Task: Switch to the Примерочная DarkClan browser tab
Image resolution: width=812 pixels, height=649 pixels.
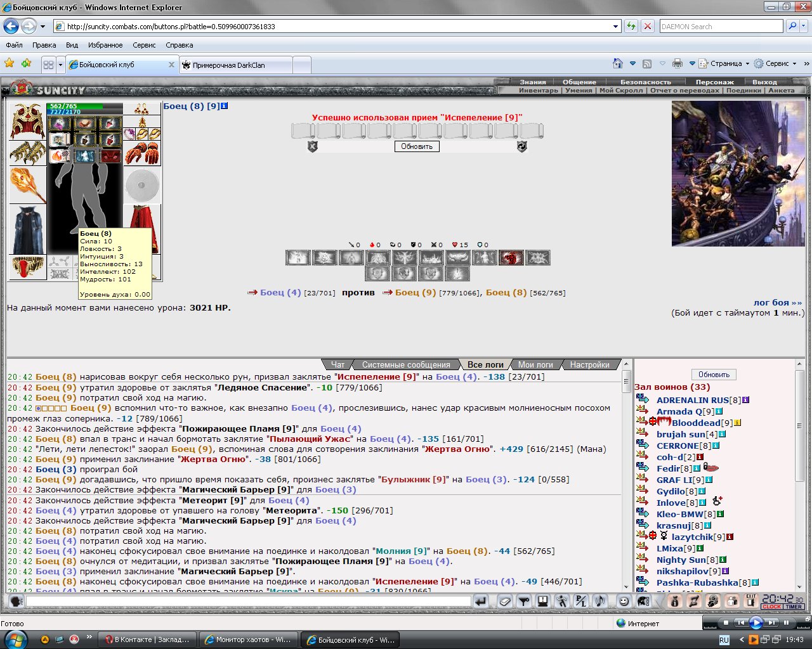Action: (236, 65)
